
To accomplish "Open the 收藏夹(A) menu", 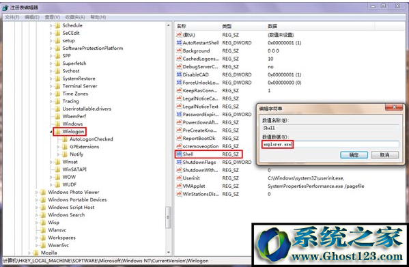I will point(75,17).
